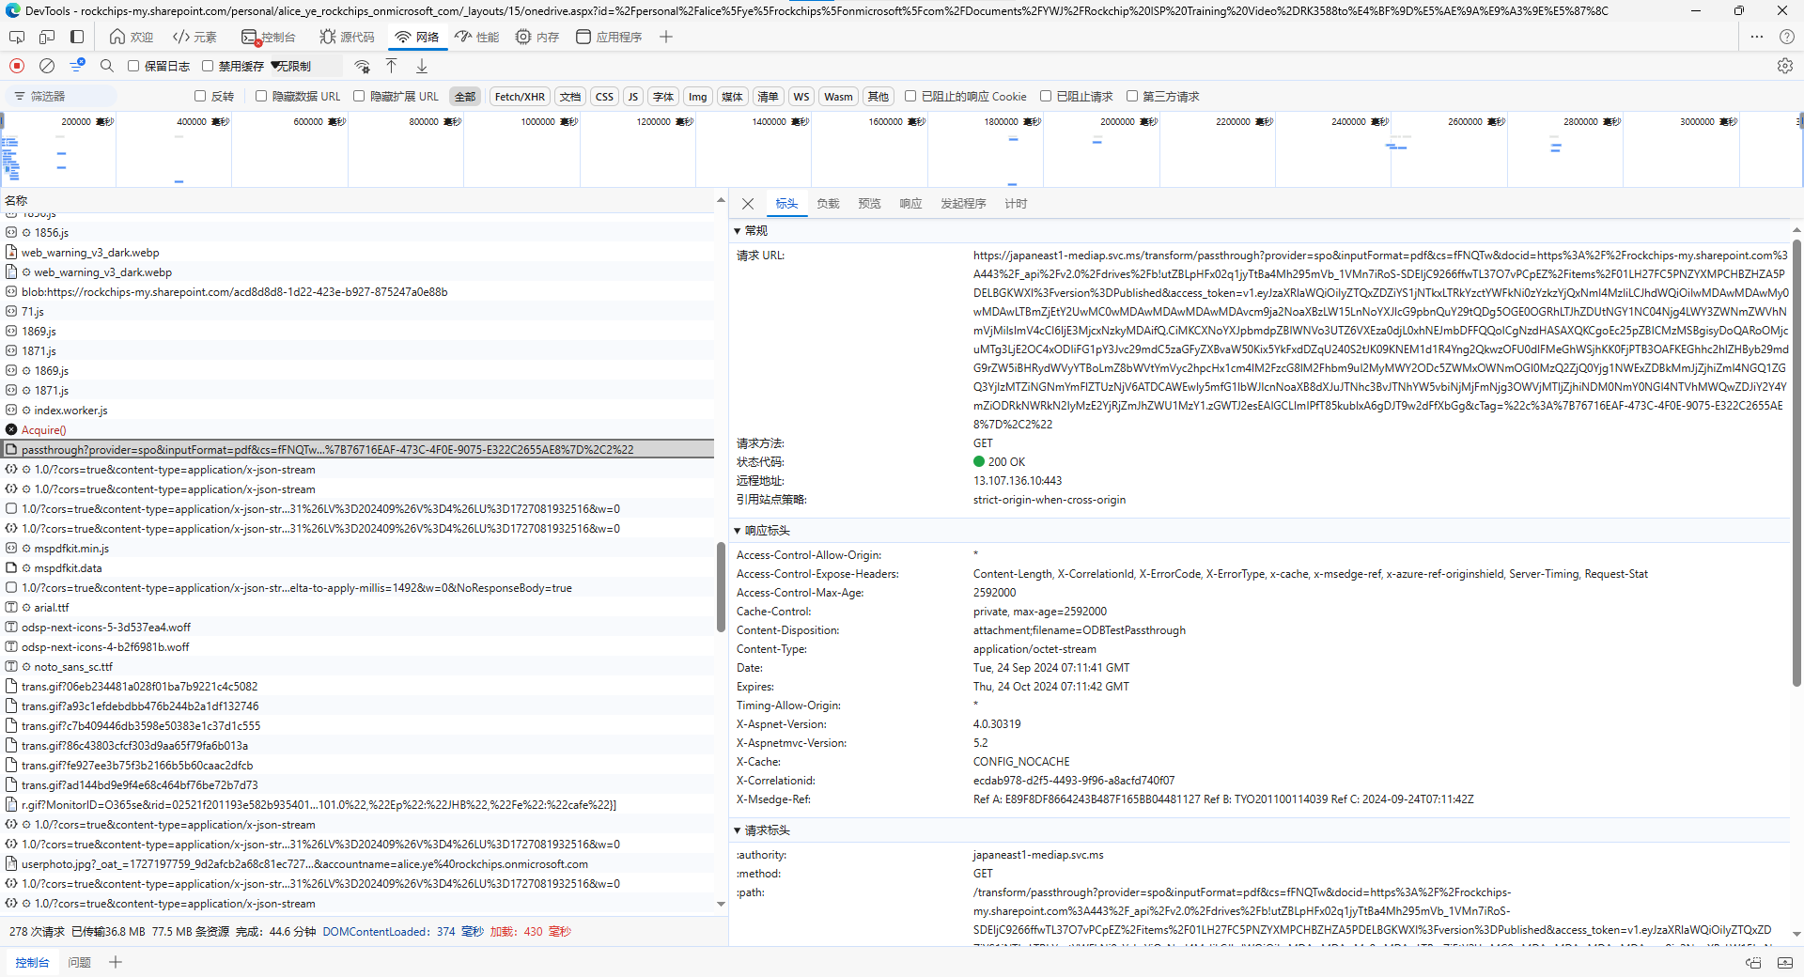Clear the network log icon

(x=47, y=66)
